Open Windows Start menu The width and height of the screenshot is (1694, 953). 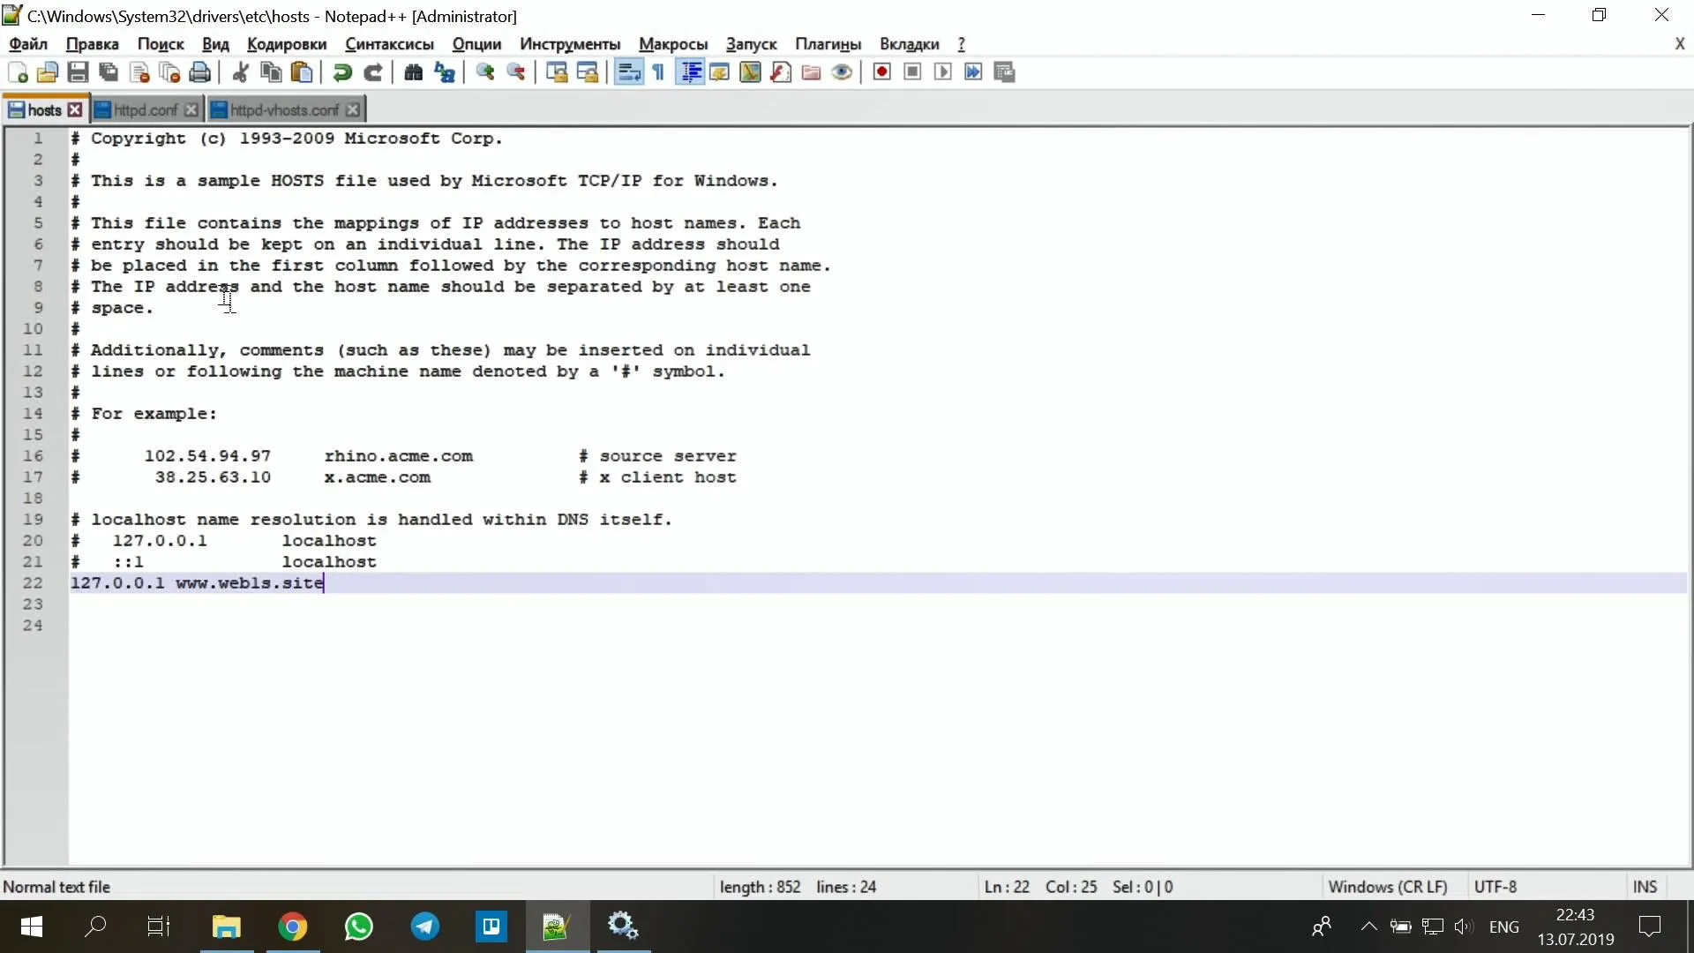click(32, 926)
